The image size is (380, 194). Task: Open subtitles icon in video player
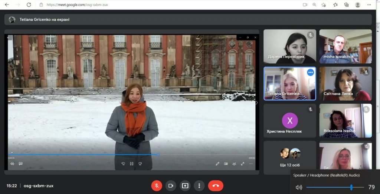pyautogui.click(x=21, y=164)
